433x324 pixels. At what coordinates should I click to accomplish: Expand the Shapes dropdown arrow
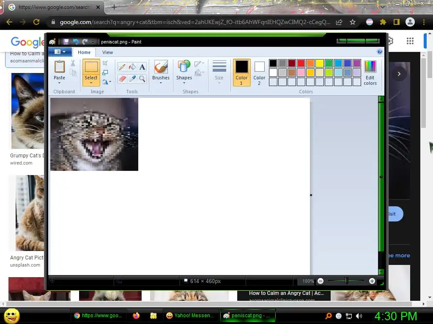pos(184,83)
